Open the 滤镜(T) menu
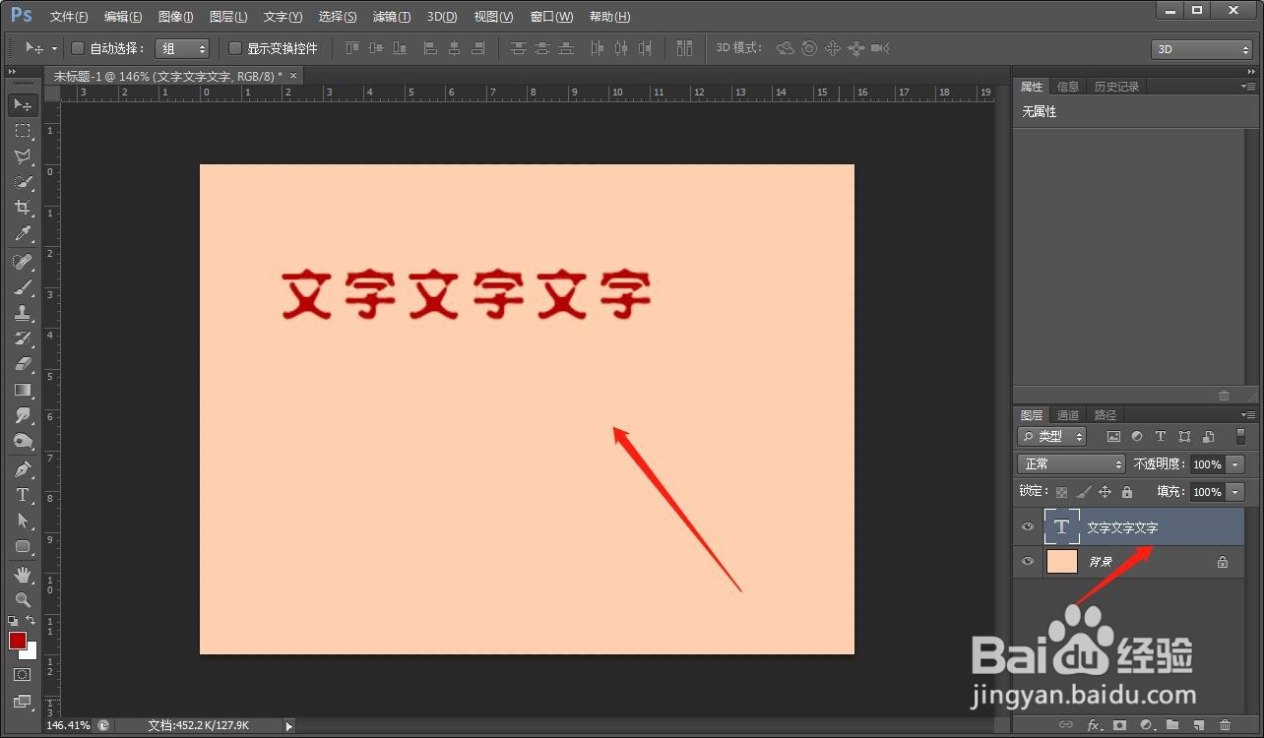The height and width of the screenshot is (738, 1264). [x=392, y=17]
